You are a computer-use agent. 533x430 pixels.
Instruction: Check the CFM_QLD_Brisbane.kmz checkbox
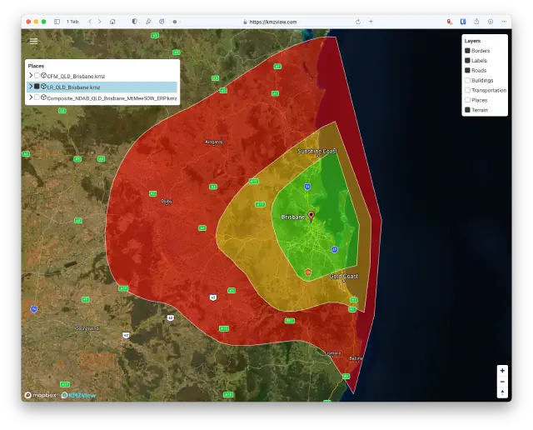click(37, 76)
